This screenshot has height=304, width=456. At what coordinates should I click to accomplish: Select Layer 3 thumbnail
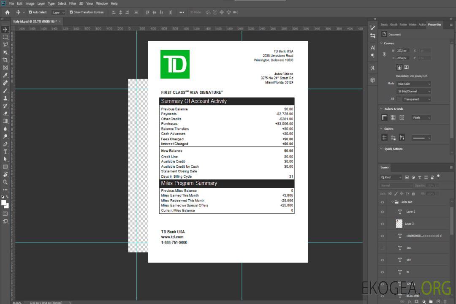pos(399,224)
